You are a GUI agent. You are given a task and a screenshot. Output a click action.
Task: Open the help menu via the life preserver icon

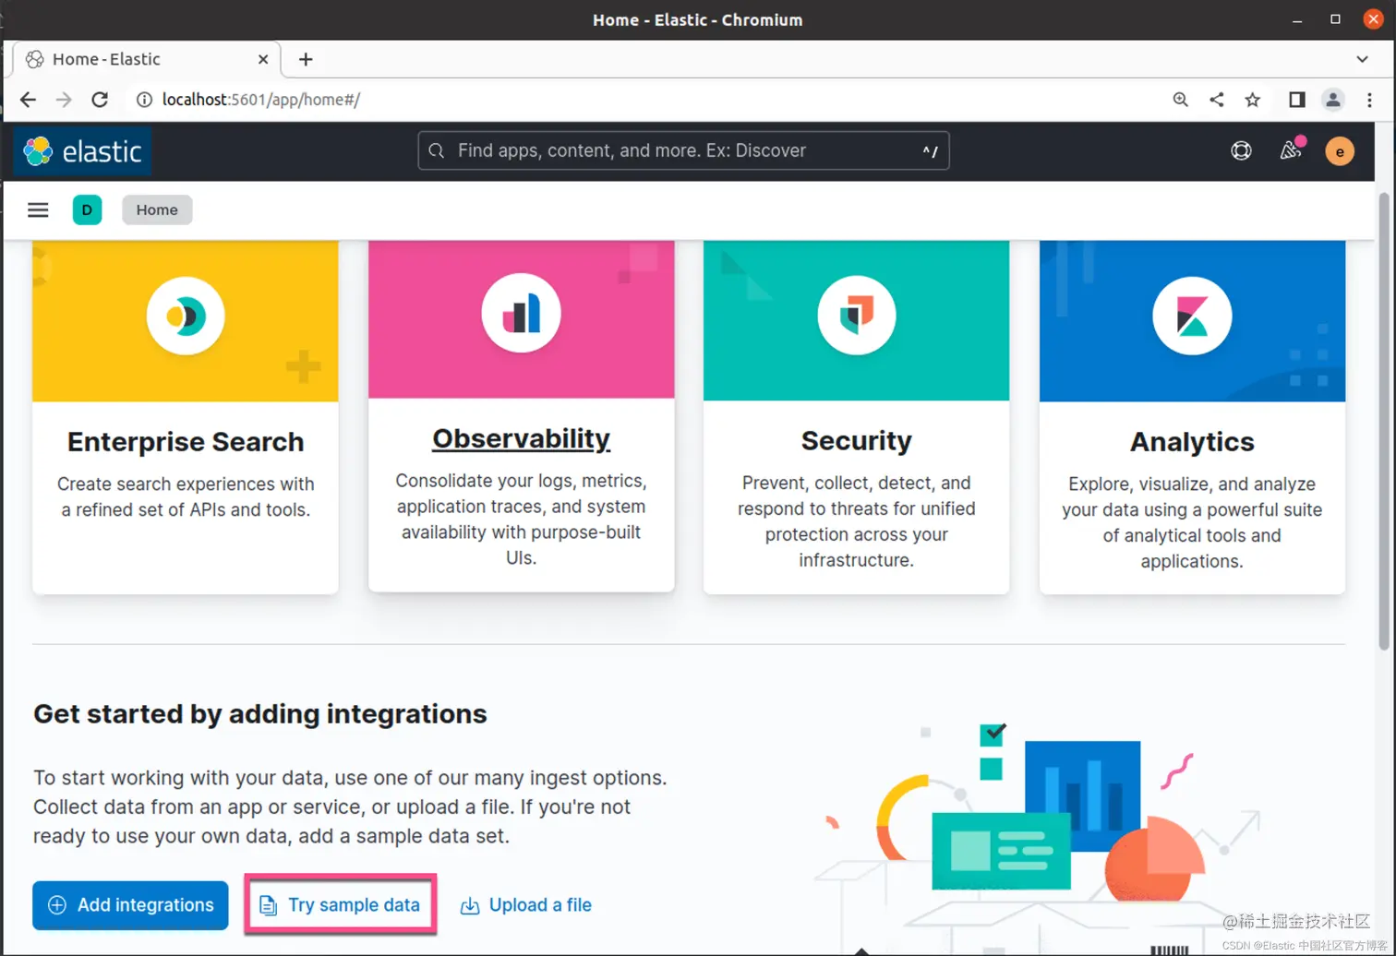point(1240,150)
